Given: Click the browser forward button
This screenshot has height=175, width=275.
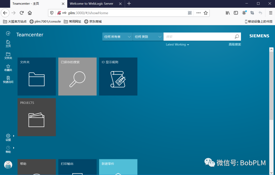Looking at the screenshot, I should point(13,13).
